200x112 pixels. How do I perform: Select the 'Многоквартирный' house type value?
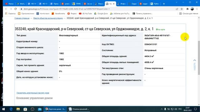click(68, 35)
